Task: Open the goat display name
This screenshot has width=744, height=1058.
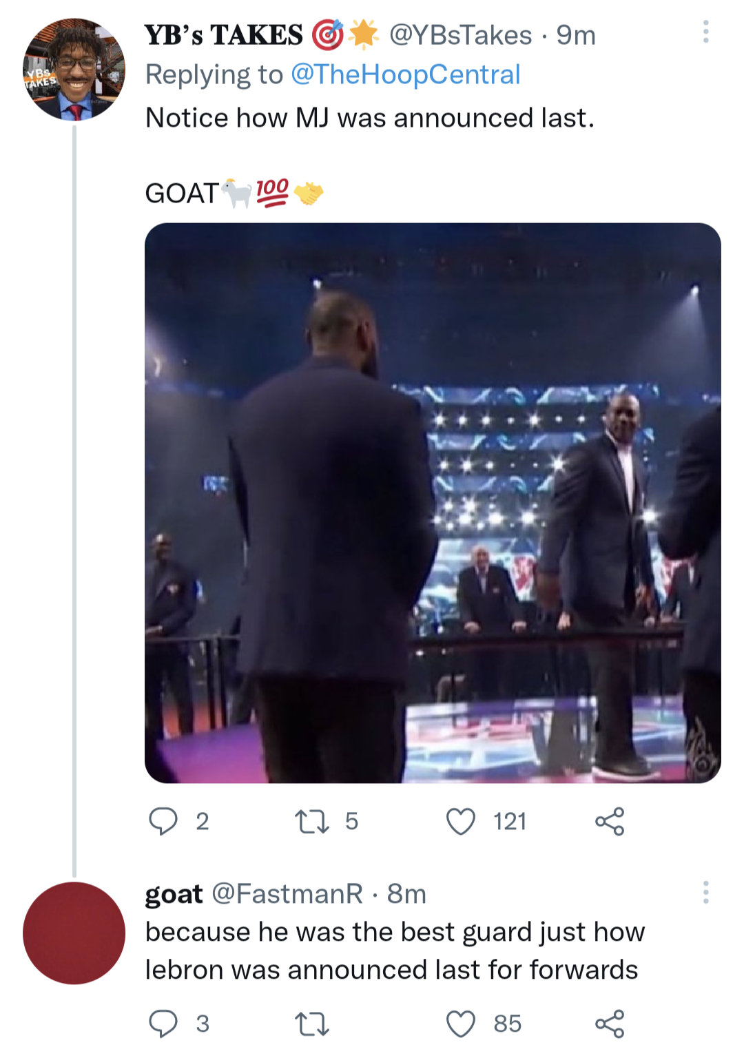Action: [x=174, y=894]
